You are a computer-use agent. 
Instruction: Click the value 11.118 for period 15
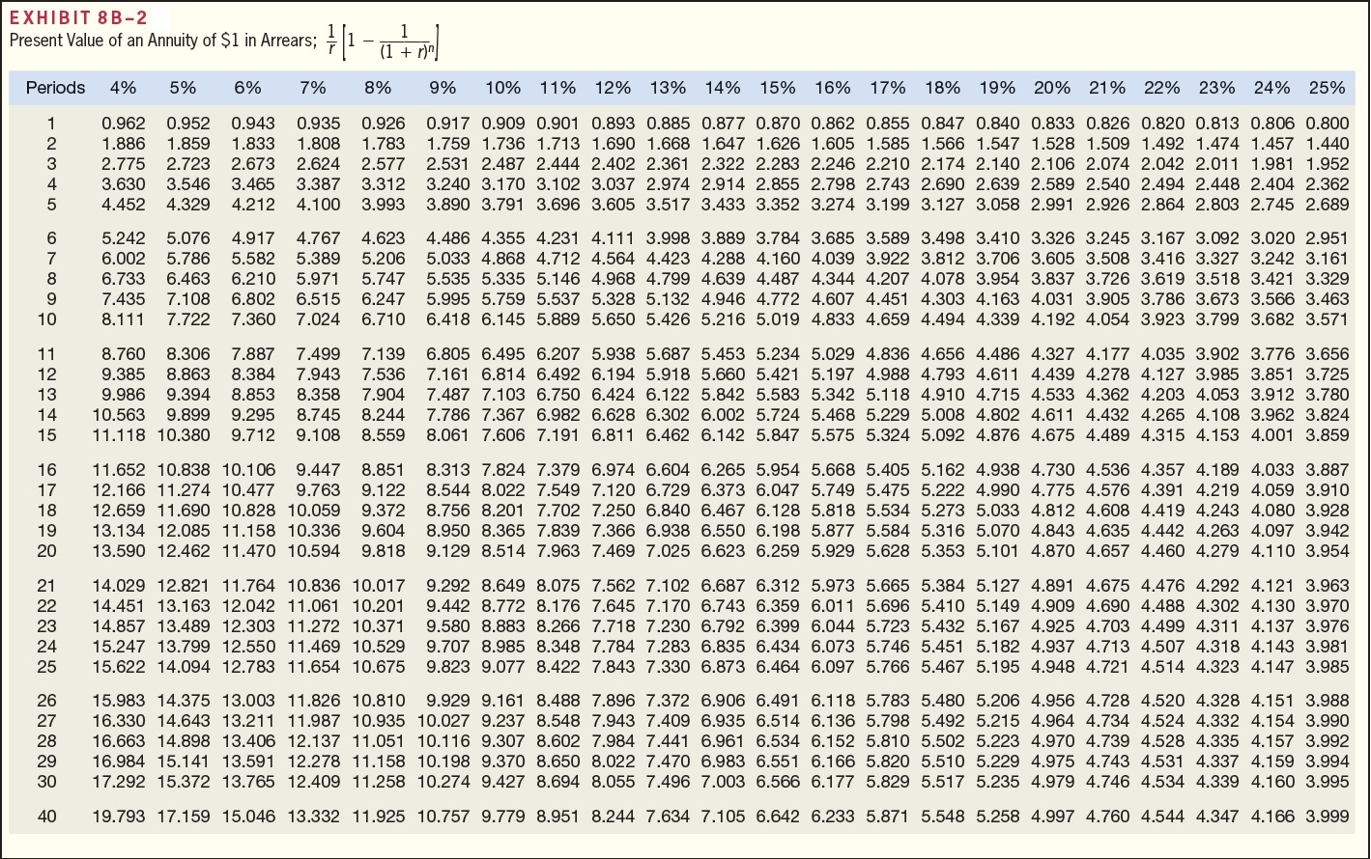coord(122,436)
